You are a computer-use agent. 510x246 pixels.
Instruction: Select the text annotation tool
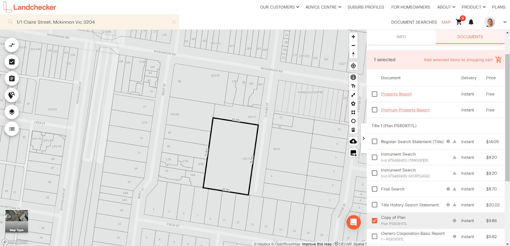pyautogui.click(x=353, y=86)
